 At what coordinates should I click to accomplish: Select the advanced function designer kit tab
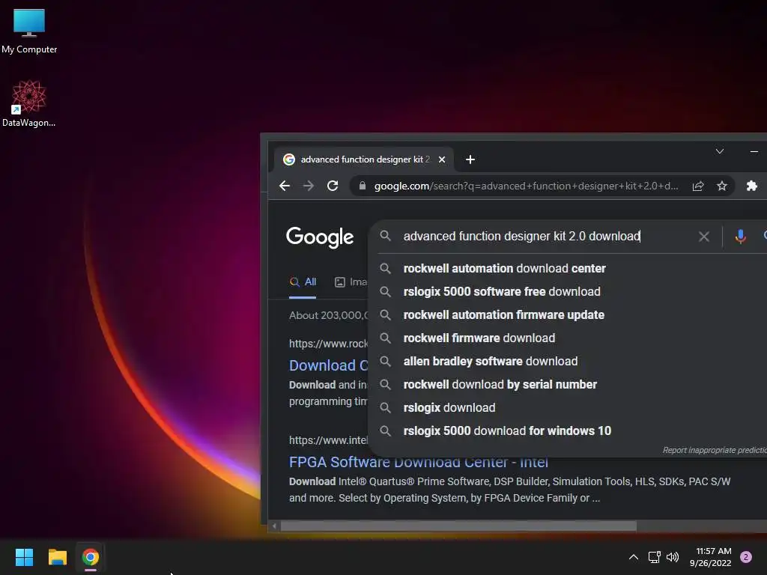363,159
